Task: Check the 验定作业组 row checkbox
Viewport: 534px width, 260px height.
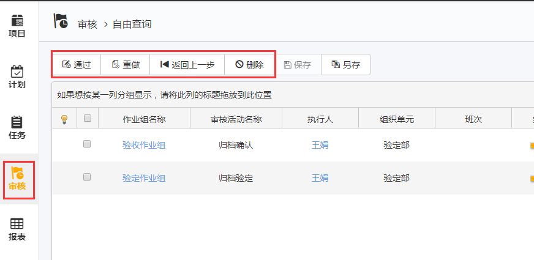Action: point(87,177)
